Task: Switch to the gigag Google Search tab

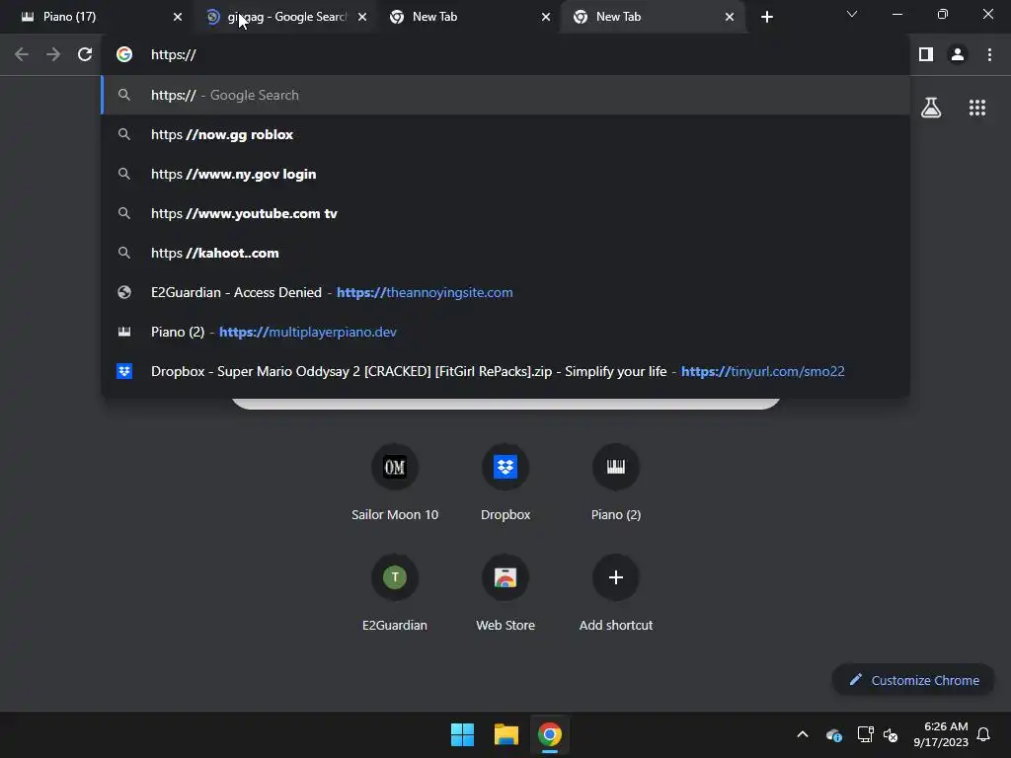Action: [x=286, y=17]
